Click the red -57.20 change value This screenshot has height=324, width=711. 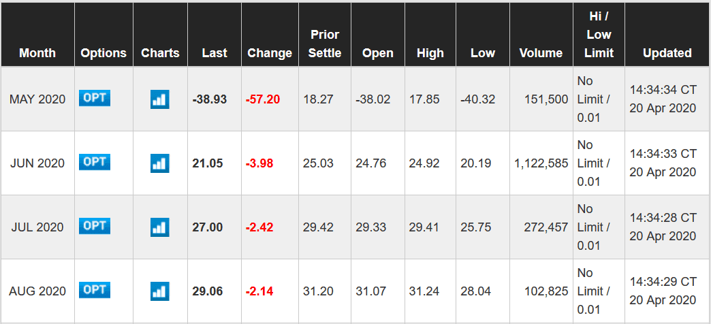(x=263, y=99)
